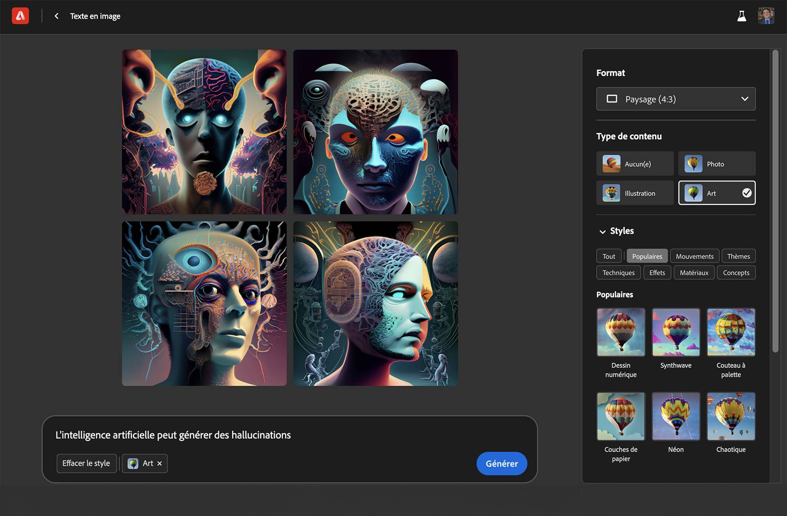The image size is (787, 516).
Task: Open the Concepts styles category
Action: (x=736, y=272)
